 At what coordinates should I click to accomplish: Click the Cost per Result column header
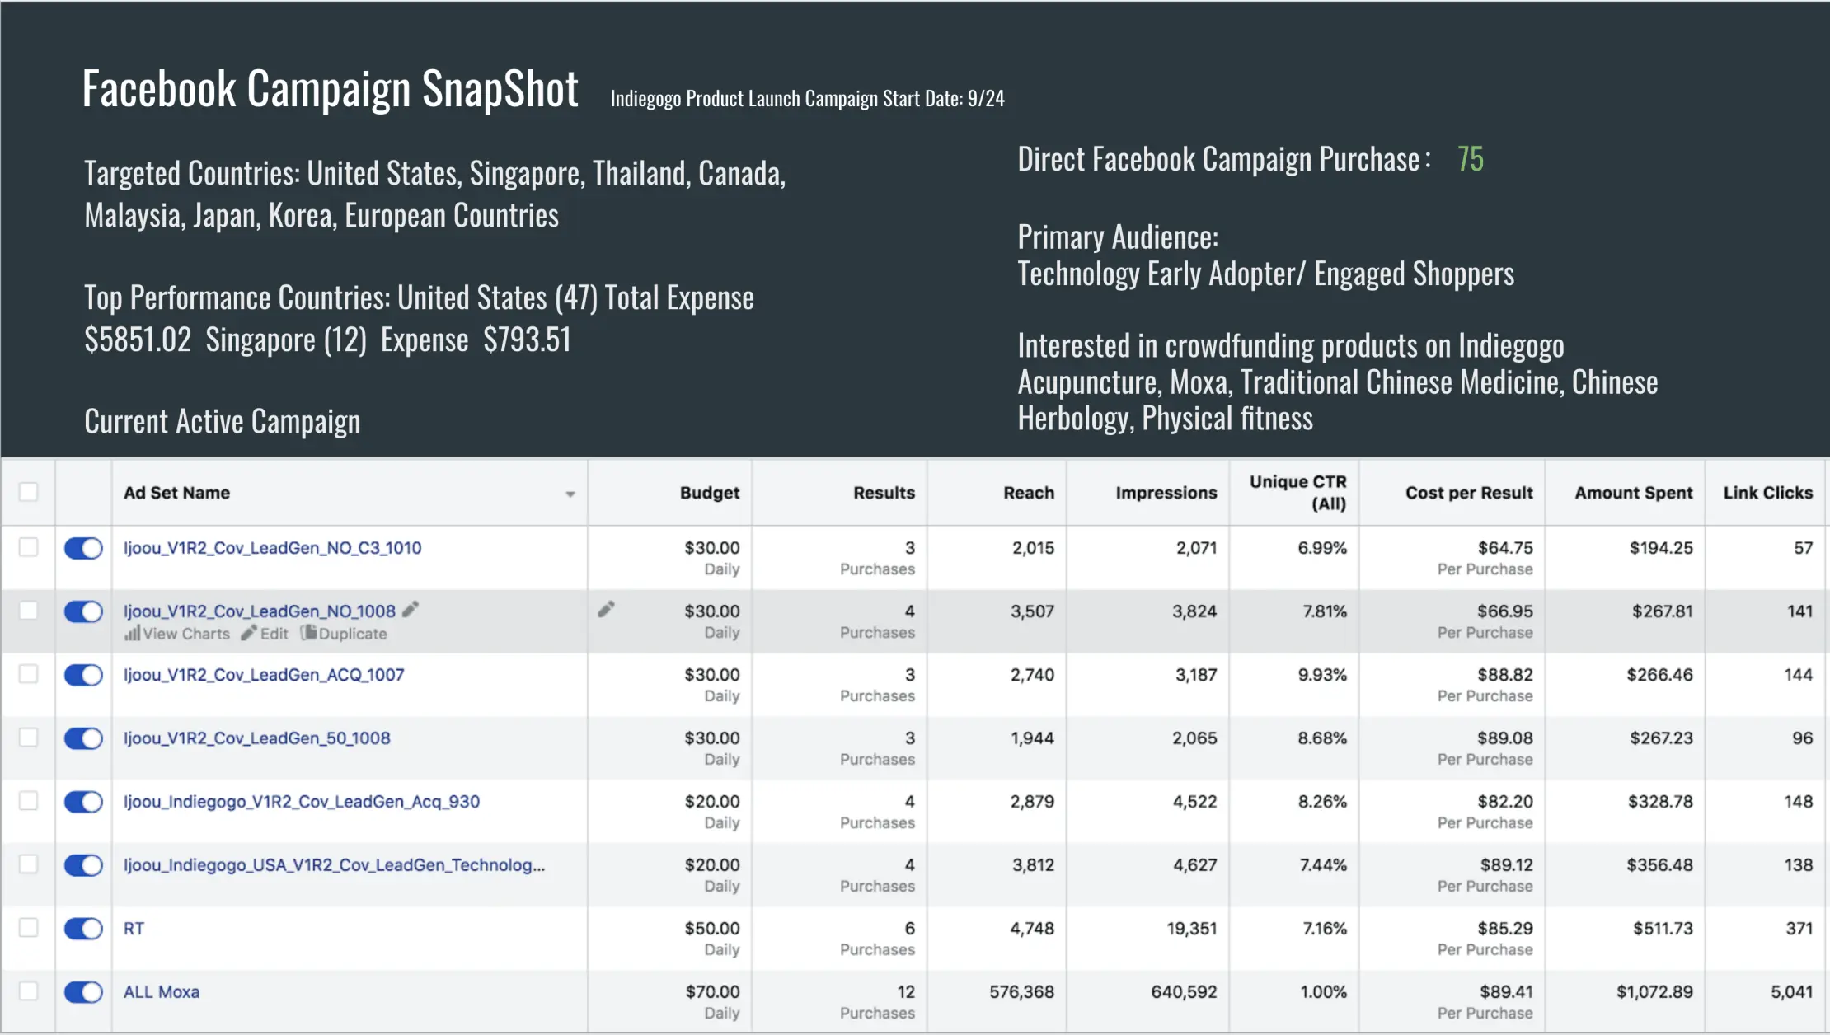click(1468, 493)
